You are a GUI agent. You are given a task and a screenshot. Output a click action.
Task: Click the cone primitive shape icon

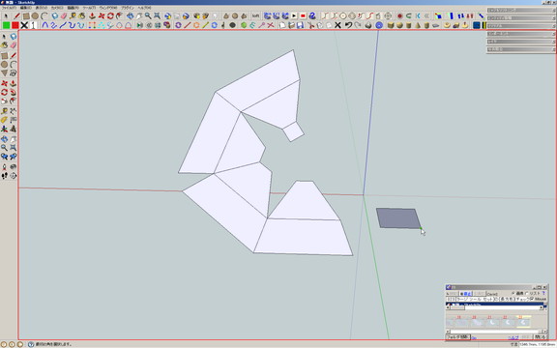(418, 25)
